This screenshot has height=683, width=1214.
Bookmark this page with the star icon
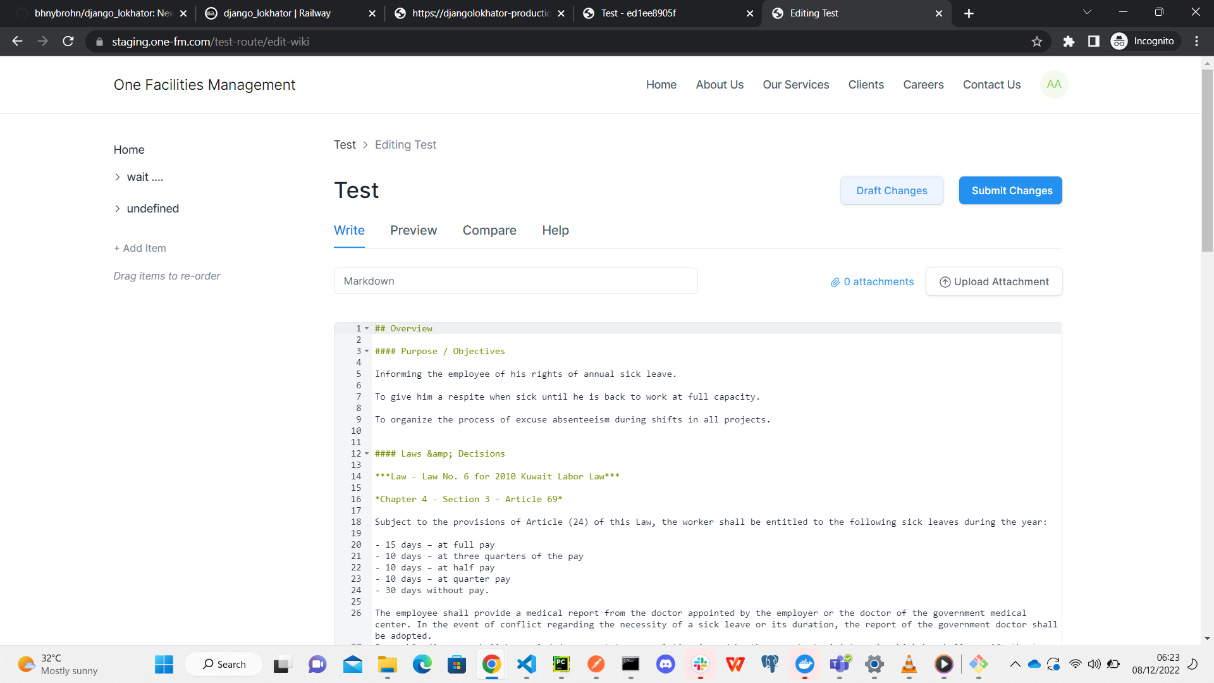click(x=1037, y=41)
